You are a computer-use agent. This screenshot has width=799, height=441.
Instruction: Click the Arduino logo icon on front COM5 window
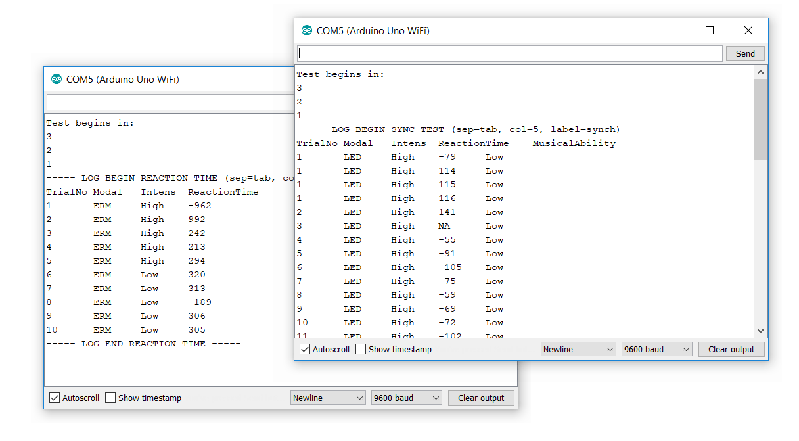coord(308,30)
